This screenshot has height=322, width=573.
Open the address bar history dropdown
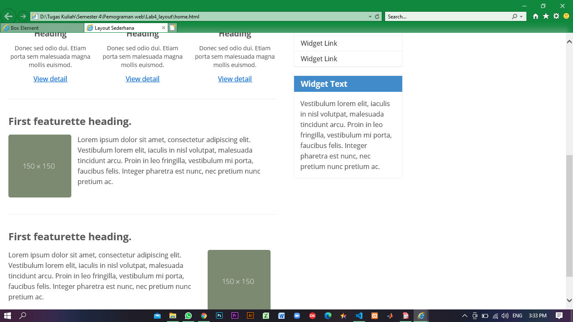pyautogui.click(x=369, y=16)
